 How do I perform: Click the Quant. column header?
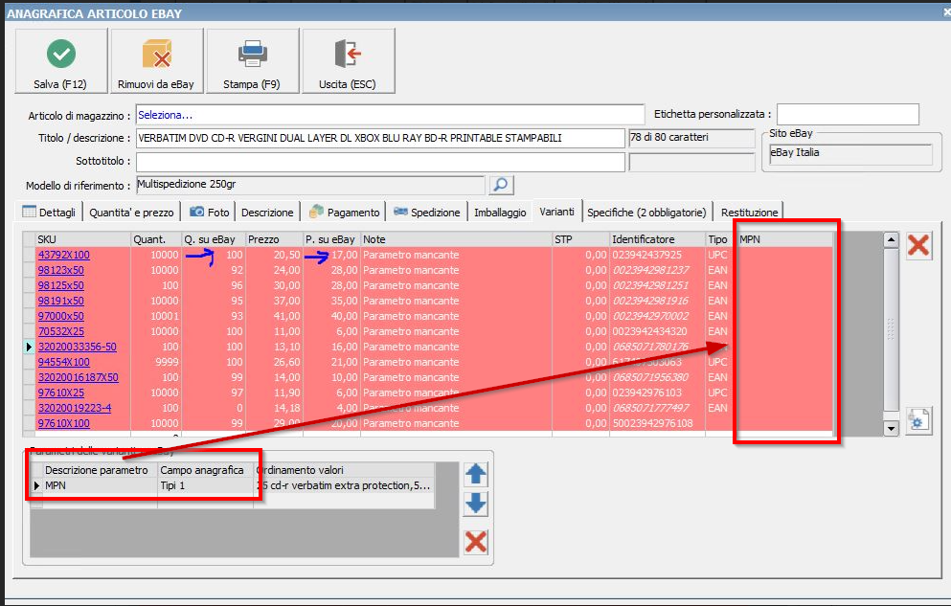click(156, 239)
